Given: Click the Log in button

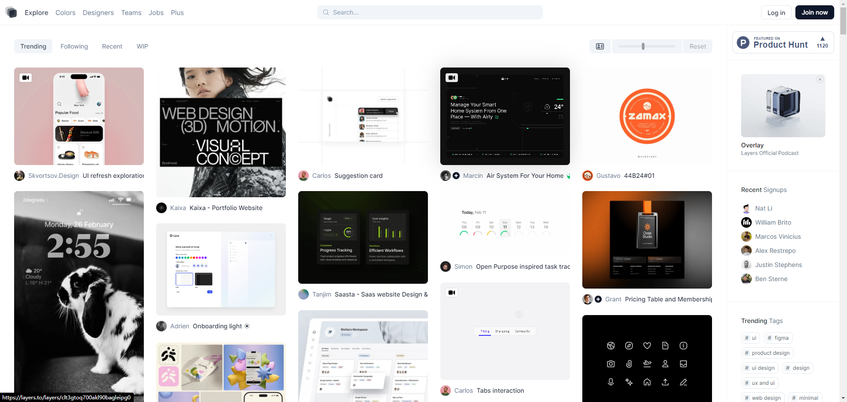Looking at the screenshot, I should point(776,12).
